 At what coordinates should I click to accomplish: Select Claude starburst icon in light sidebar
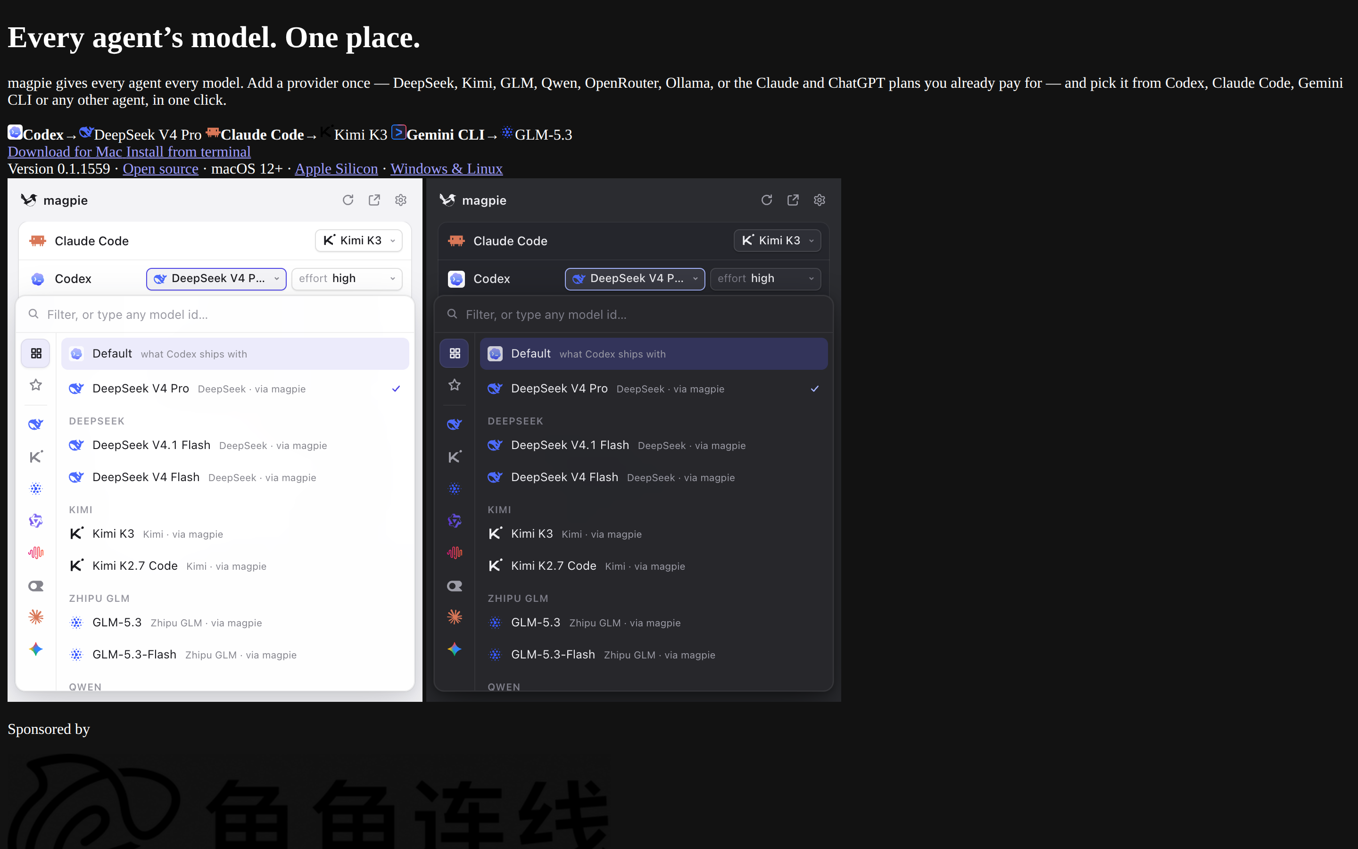[x=36, y=617]
